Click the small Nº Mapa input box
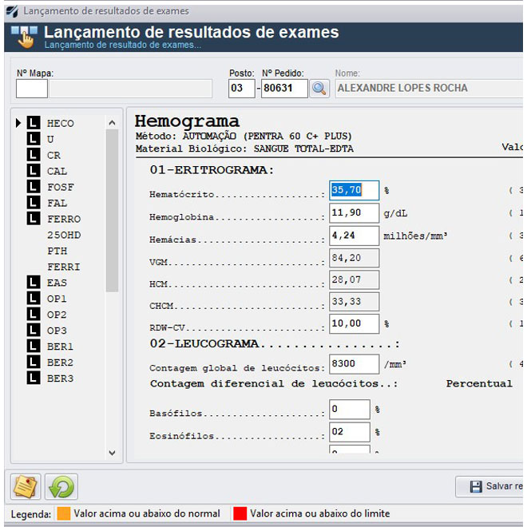The width and height of the screenshot is (527, 527). pos(32,89)
